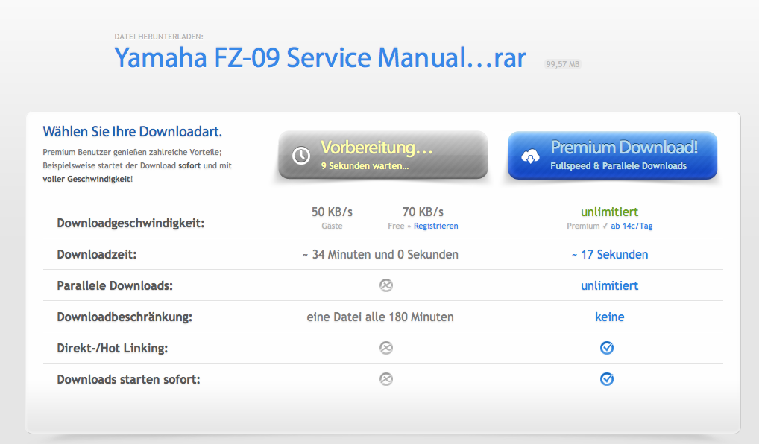Image resolution: width=759 pixels, height=444 pixels.
Task: Follow the 'ab 14c/Tag' premium pricing link
Action: [x=632, y=226]
